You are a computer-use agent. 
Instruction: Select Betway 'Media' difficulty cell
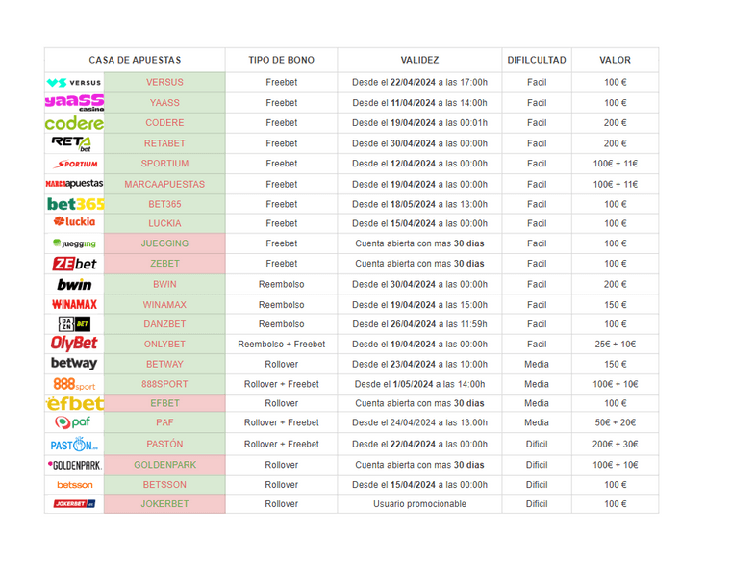click(x=537, y=365)
